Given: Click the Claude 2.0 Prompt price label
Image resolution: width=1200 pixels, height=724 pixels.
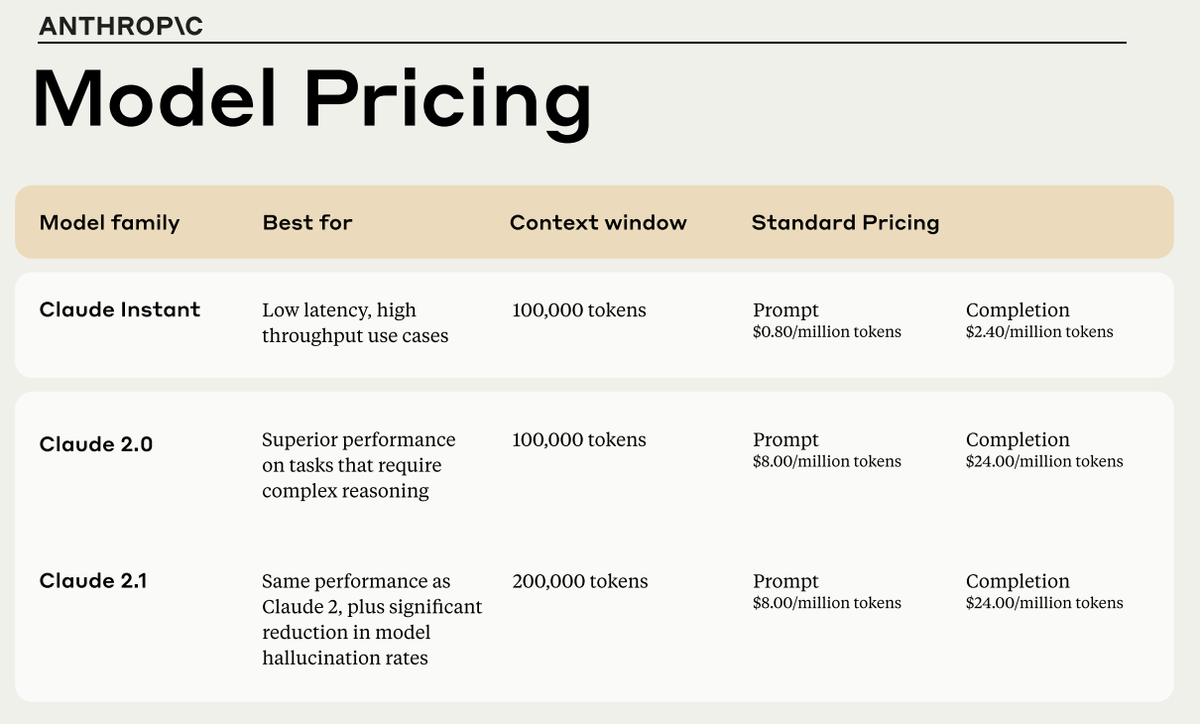Looking at the screenshot, I should point(785,439).
